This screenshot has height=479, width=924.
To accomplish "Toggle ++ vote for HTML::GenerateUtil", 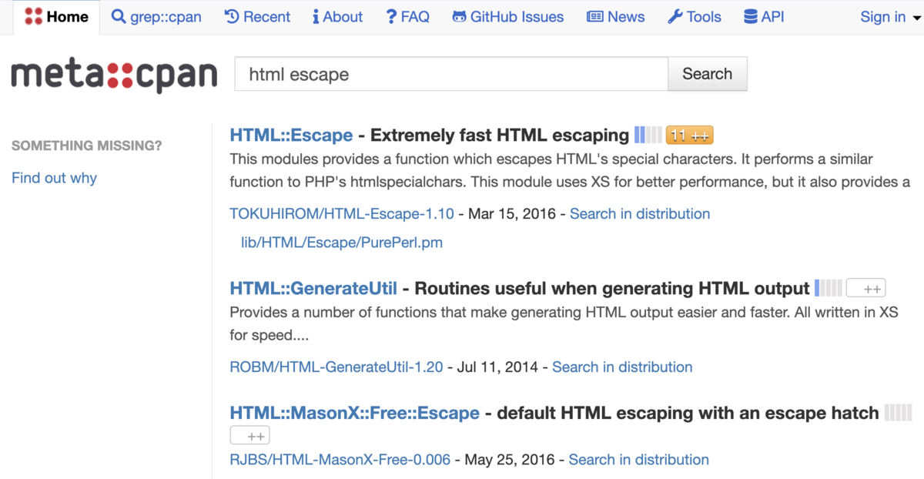I will pos(865,289).
